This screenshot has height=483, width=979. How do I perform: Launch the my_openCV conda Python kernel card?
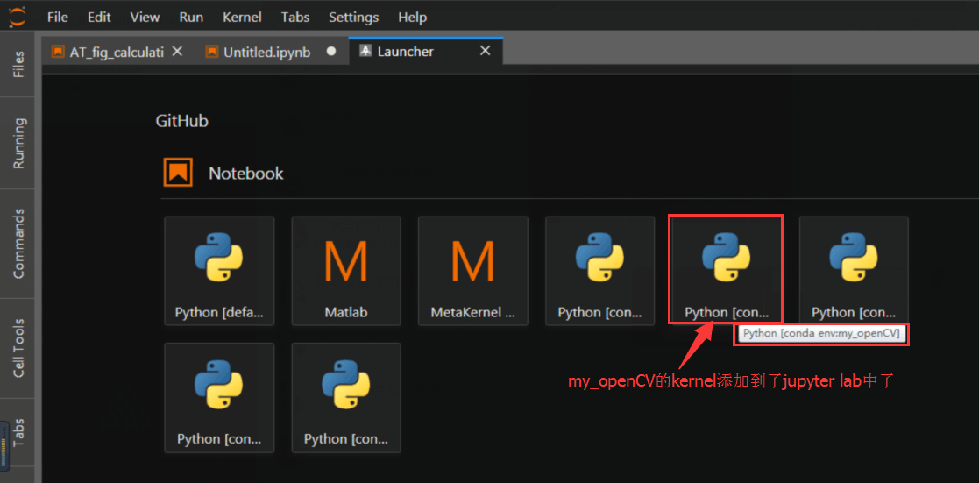pyautogui.click(x=726, y=271)
